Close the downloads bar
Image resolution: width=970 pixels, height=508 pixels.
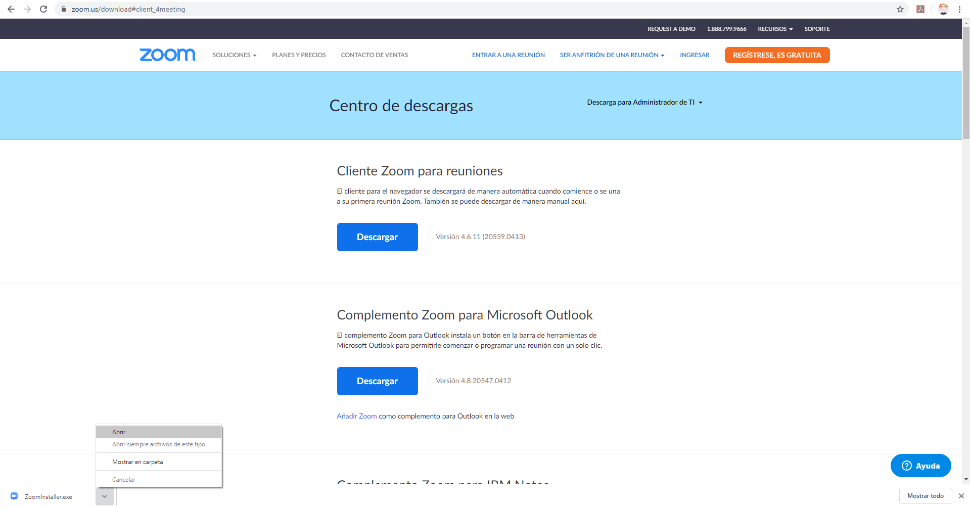coord(961,496)
